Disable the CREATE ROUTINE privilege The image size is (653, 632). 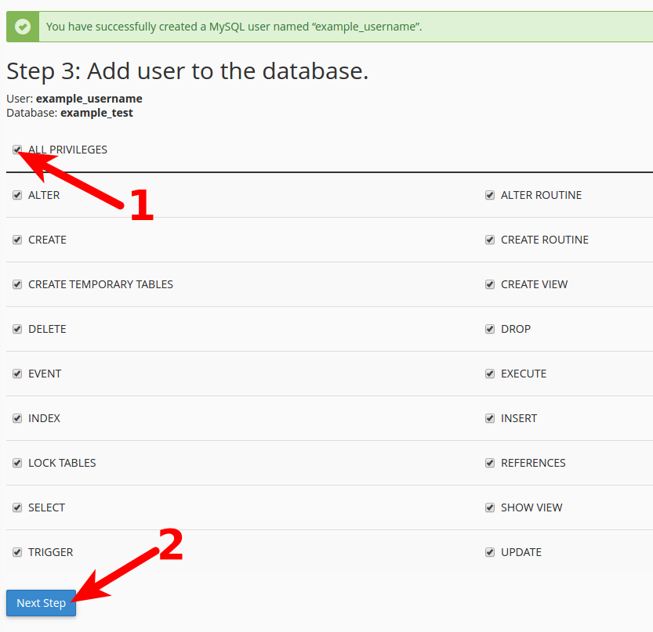click(490, 240)
